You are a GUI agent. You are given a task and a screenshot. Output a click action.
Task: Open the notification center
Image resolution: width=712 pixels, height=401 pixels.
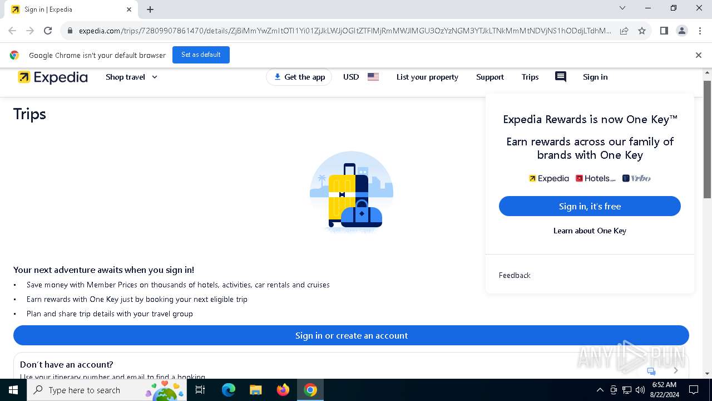coord(694,390)
